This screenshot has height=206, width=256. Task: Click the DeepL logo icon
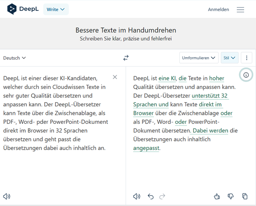click(x=12, y=9)
